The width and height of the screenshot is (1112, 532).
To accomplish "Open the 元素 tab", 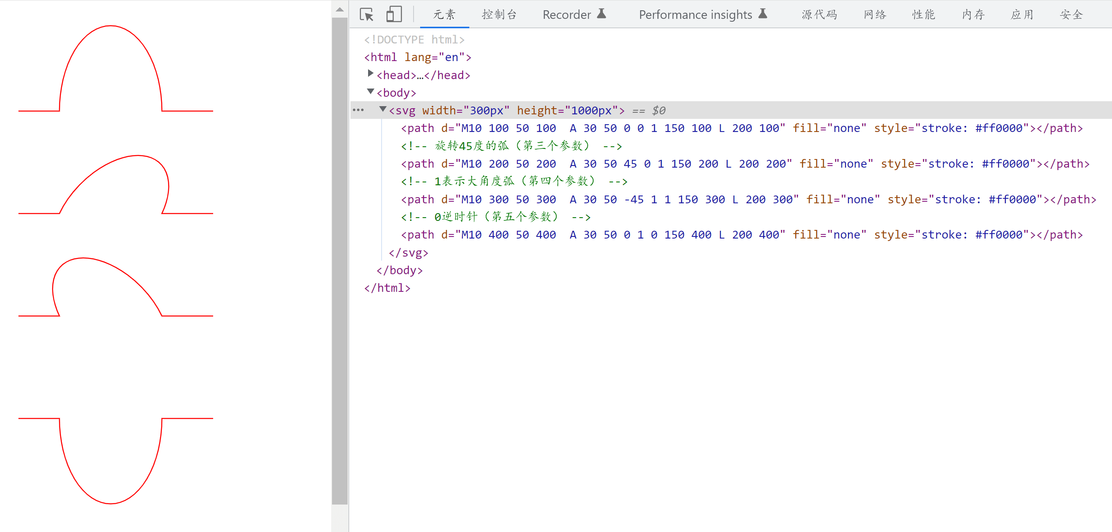I will click(444, 15).
